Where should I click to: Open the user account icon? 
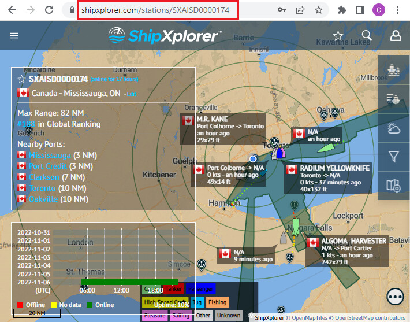point(396,36)
